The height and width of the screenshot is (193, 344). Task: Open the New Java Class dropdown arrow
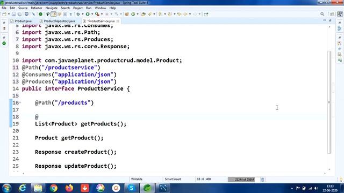click(138, 14)
